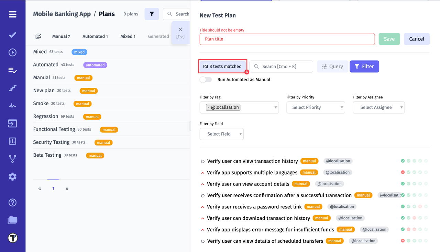440x252 pixels.
Task: Open Test Plans from the sidebar list icon
Action: click(12, 70)
